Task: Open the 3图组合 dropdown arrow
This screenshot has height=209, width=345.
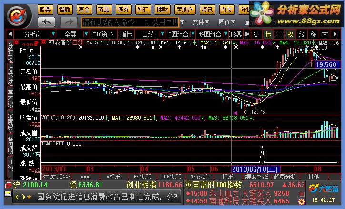Action: [x=193, y=34]
